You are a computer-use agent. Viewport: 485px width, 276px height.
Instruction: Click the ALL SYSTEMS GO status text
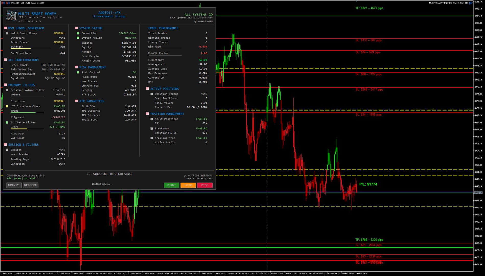click(x=199, y=15)
